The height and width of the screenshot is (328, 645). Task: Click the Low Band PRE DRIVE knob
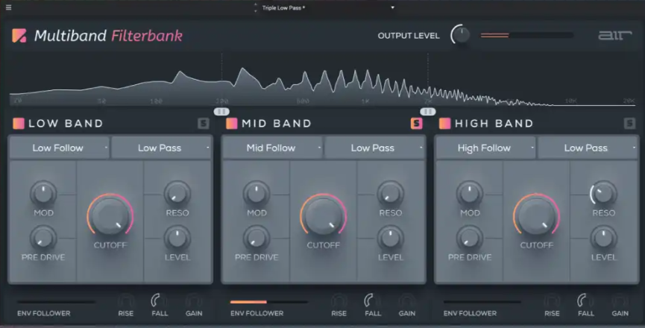[x=43, y=239]
